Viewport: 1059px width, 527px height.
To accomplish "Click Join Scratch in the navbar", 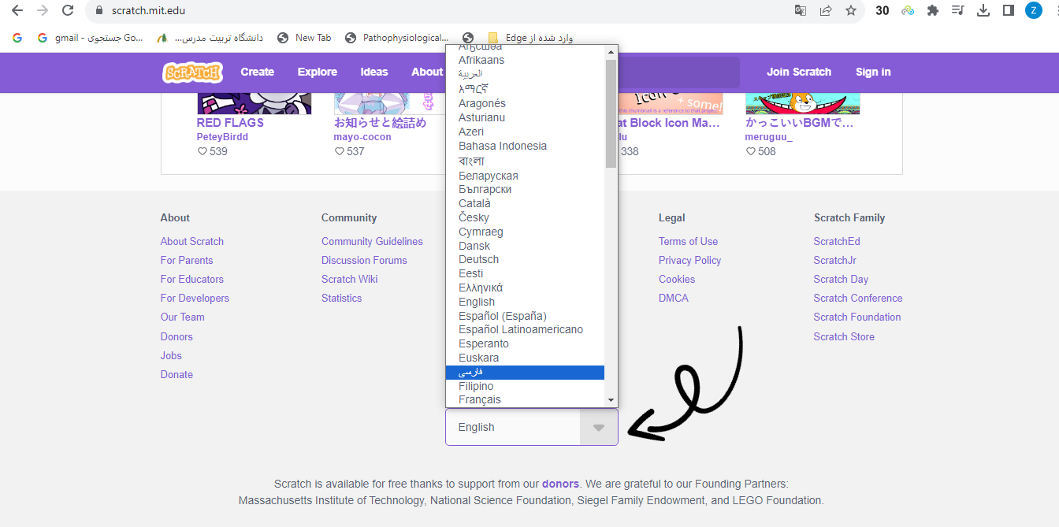I will (x=799, y=72).
